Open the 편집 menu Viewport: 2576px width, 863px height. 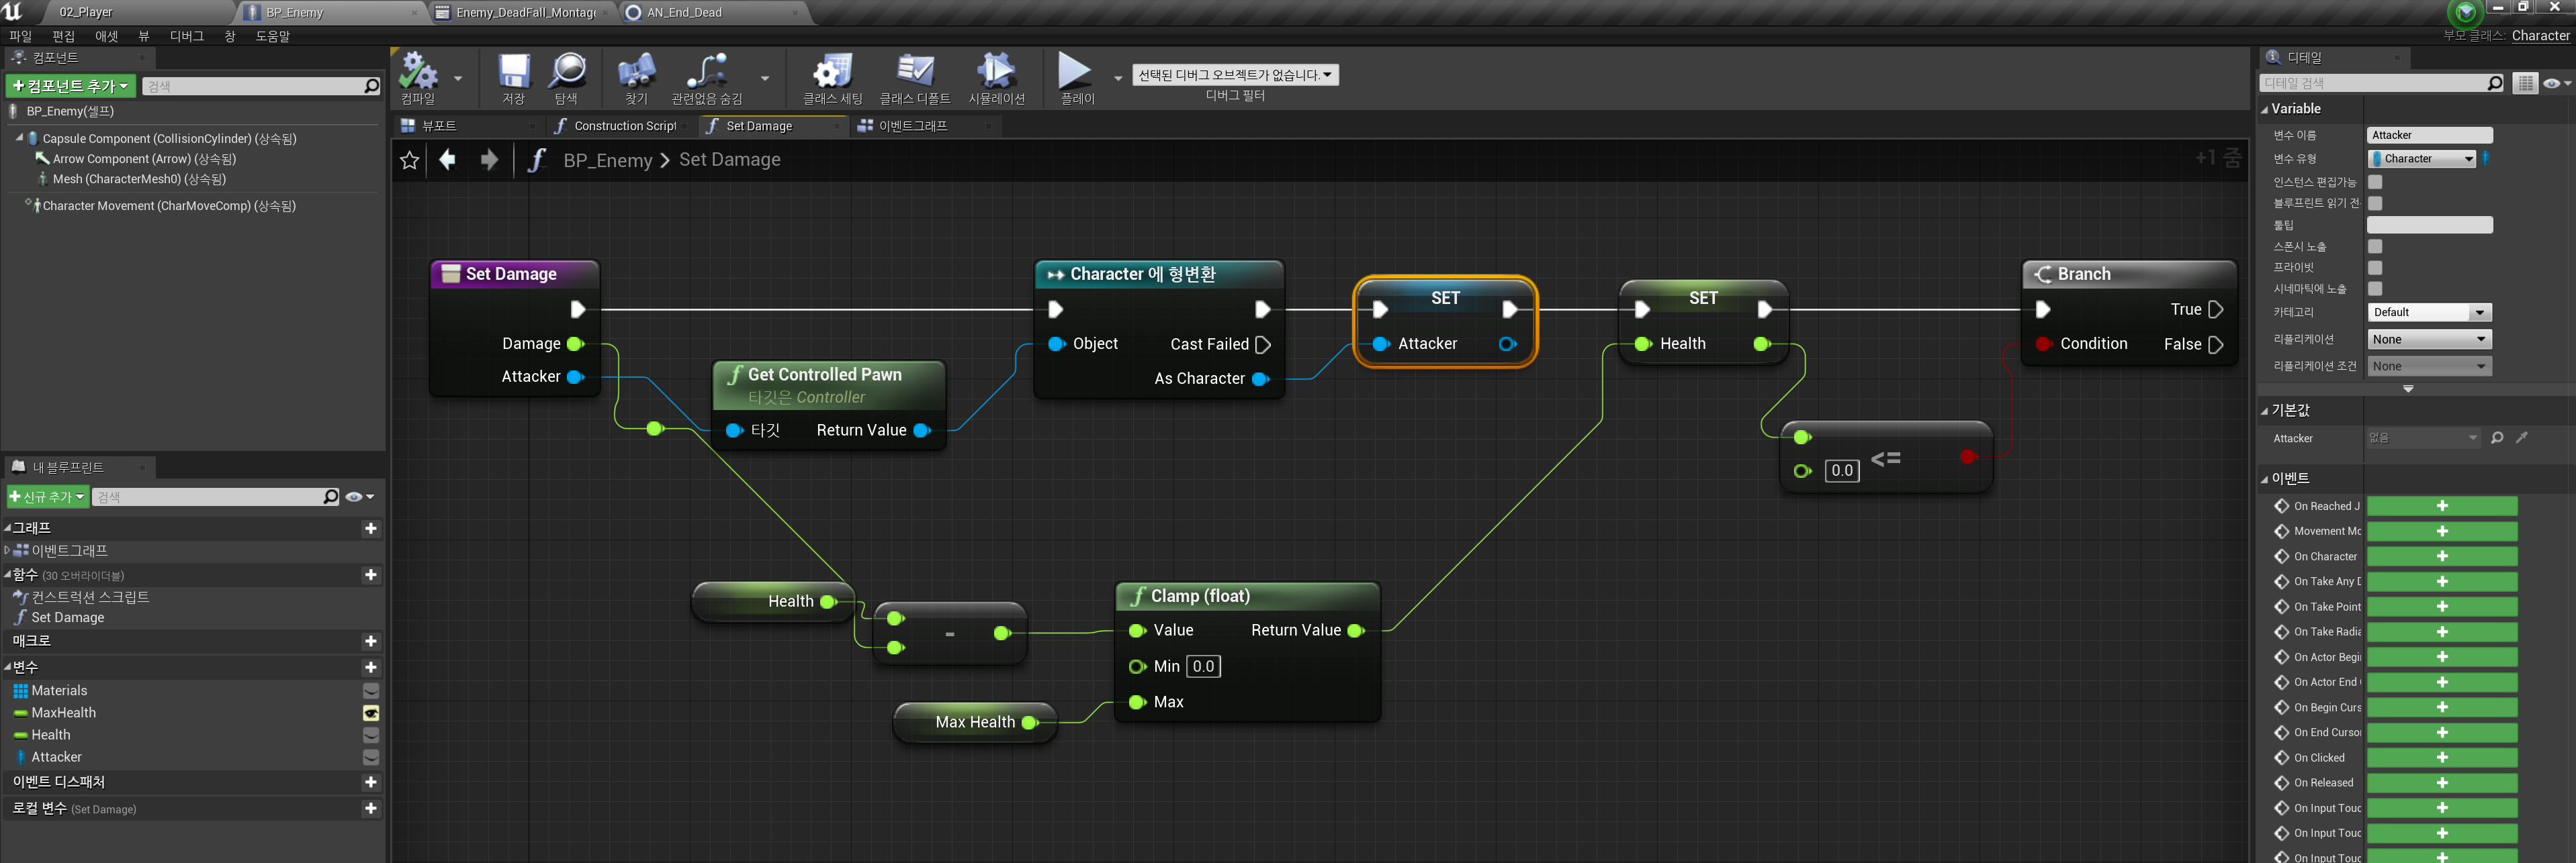[63, 36]
